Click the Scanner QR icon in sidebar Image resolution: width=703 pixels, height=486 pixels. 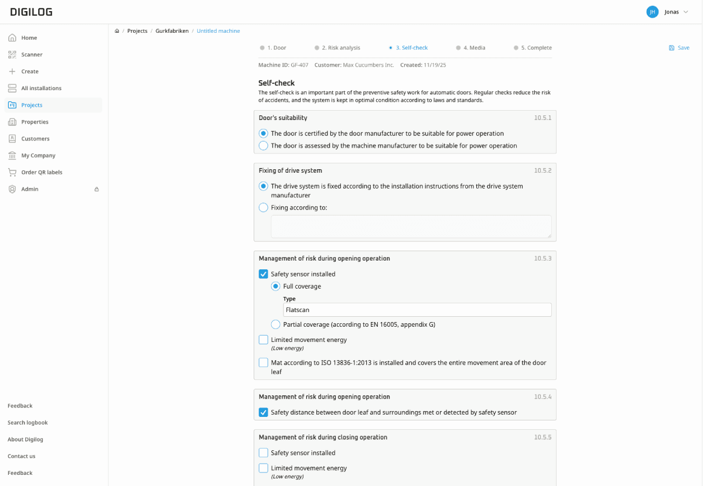(x=12, y=54)
